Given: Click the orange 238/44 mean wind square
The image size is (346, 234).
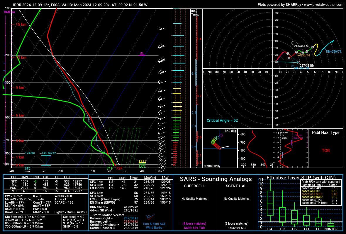Looking at the screenshot, I should coord(299,54).
